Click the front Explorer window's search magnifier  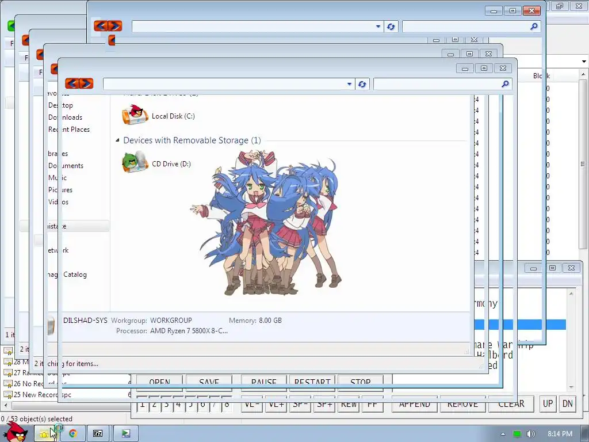tap(505, 84)
